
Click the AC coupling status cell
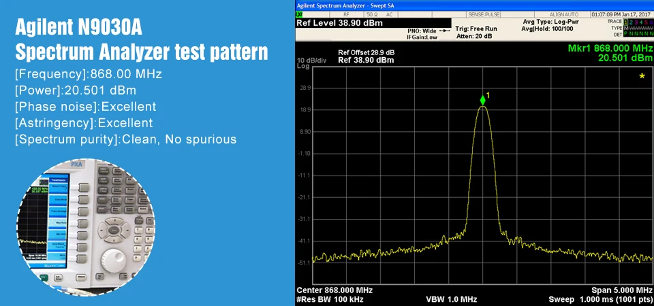point(389,14)
